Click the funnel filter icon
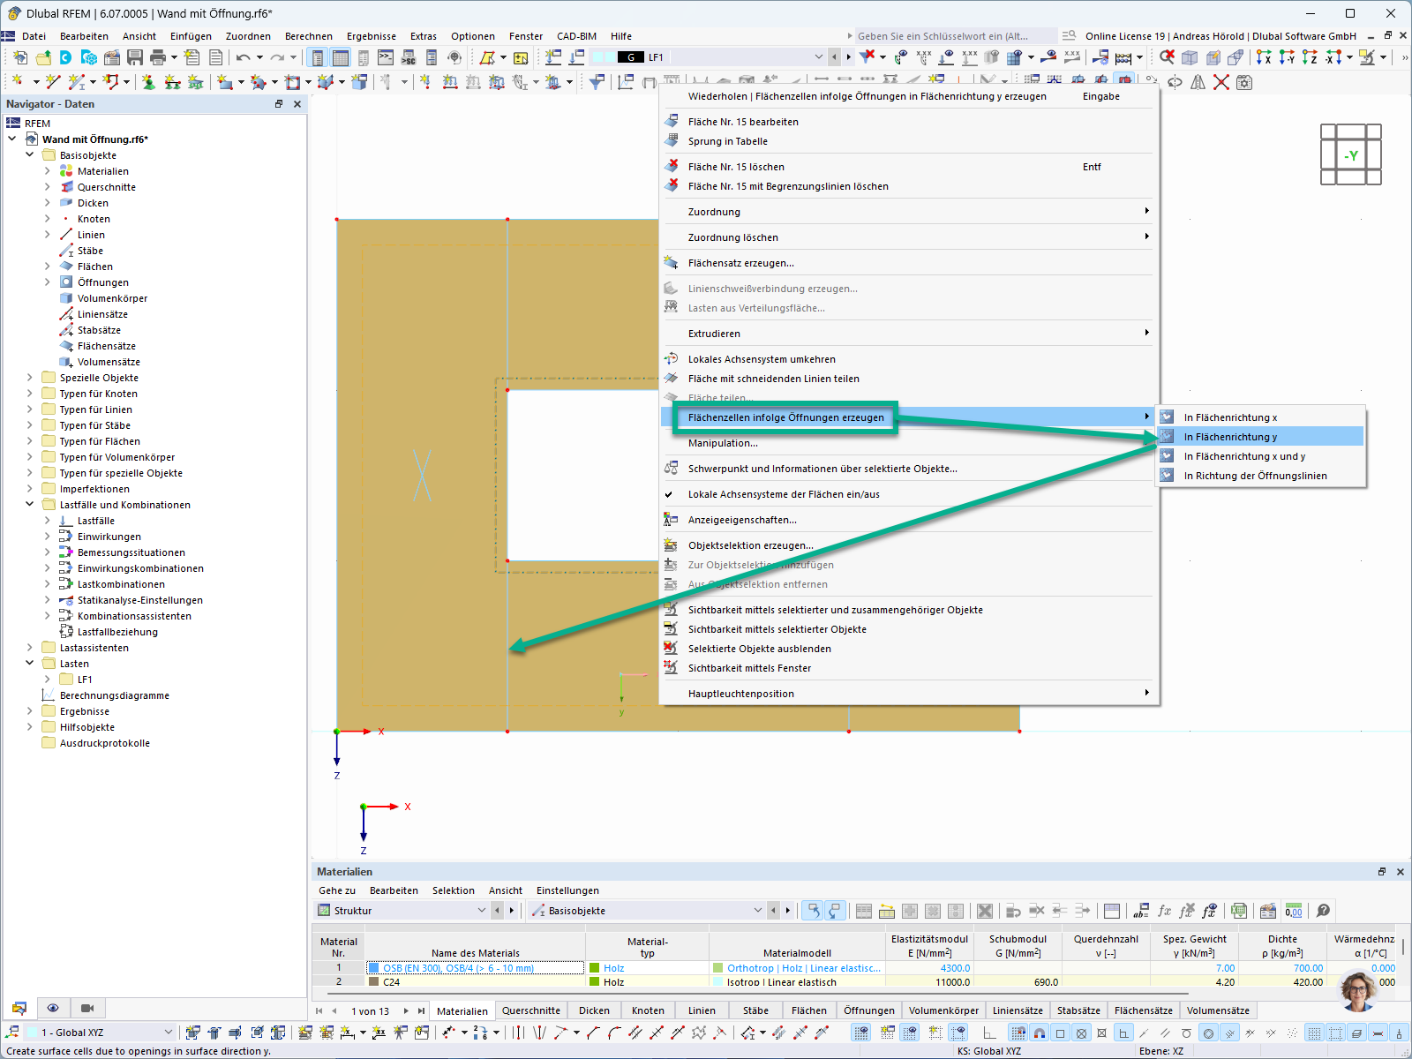Viewport: 1412px width, 1059px height. (597, 82)
